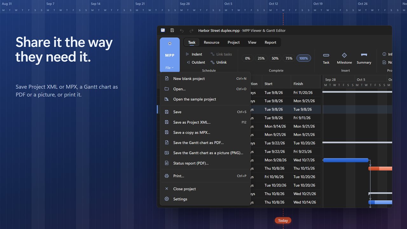
Task: Set completion to 25%
Action: pyautogui.click(x=261, y=59)
